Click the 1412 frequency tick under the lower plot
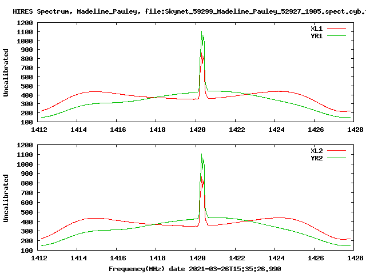The image size is (366, 274). (x=39, y=258)
